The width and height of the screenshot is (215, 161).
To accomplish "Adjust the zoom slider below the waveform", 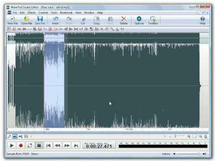I will click(180, 136).
